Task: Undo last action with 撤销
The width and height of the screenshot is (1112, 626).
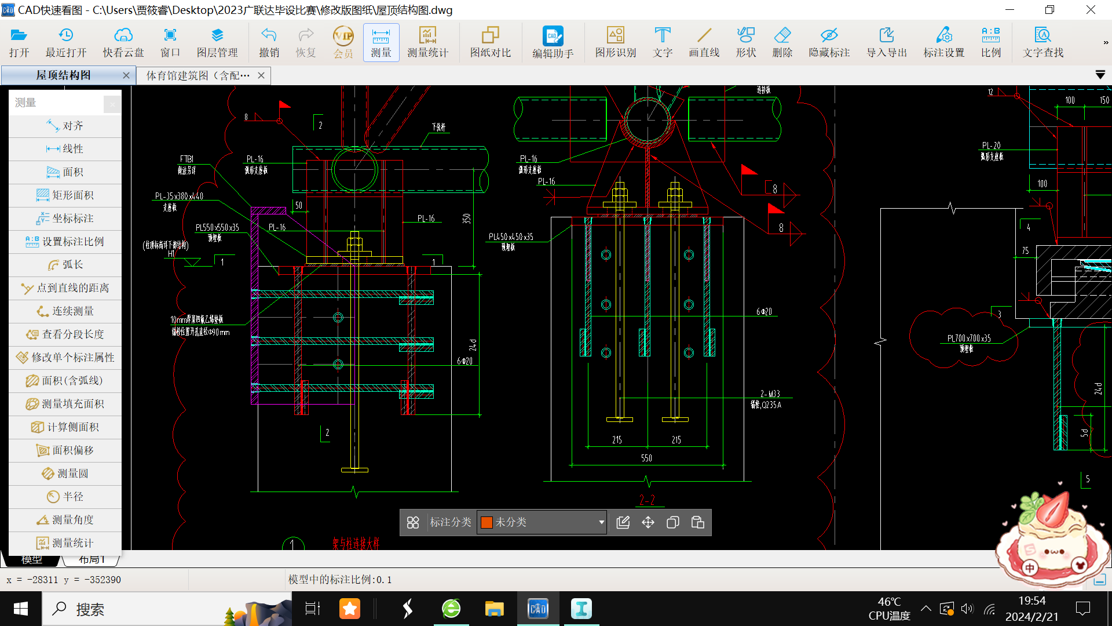Action: (x=269, y=43)
